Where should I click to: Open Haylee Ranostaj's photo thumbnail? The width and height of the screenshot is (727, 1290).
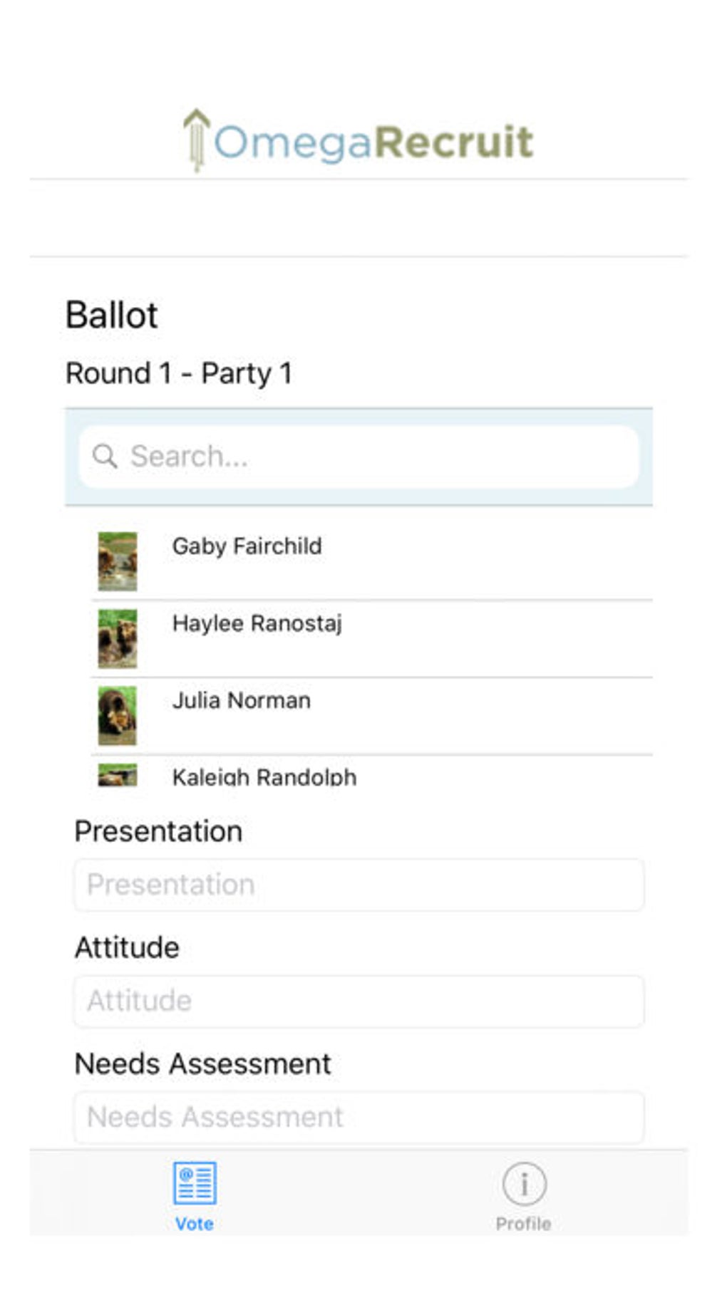118,638
